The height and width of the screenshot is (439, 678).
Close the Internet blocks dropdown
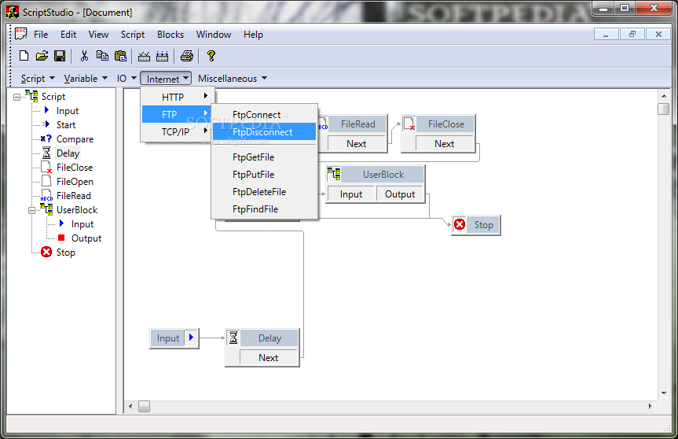click(166, 79)
